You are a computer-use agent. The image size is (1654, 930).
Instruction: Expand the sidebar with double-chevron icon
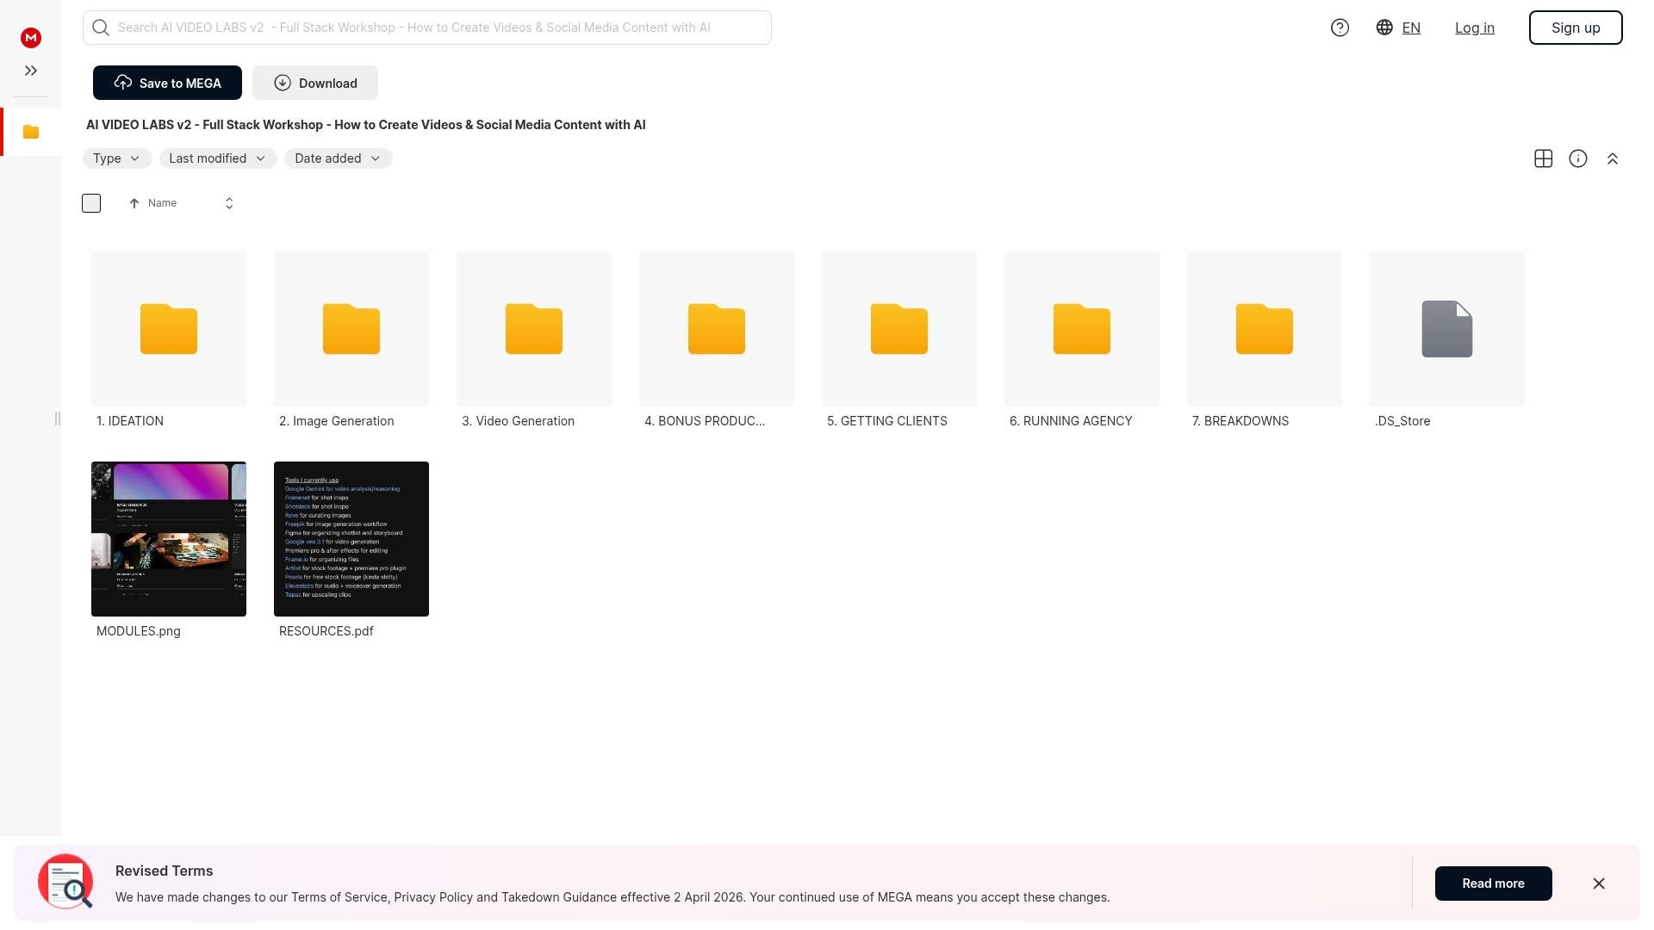[x=31, y=71]
